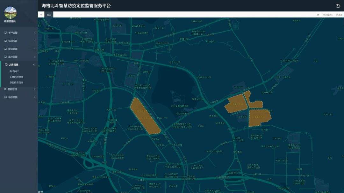
Task: Click the 系统管理 sidebar icon
Action: 5,97
